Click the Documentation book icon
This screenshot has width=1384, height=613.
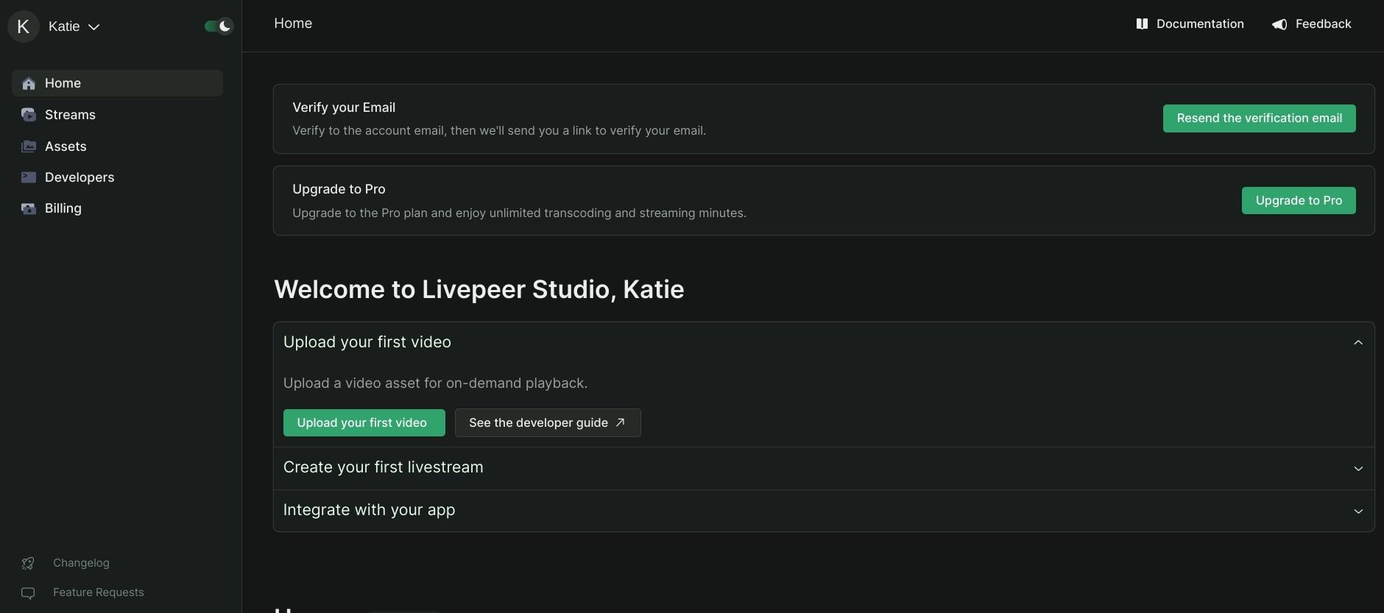tap(1142, 24)
